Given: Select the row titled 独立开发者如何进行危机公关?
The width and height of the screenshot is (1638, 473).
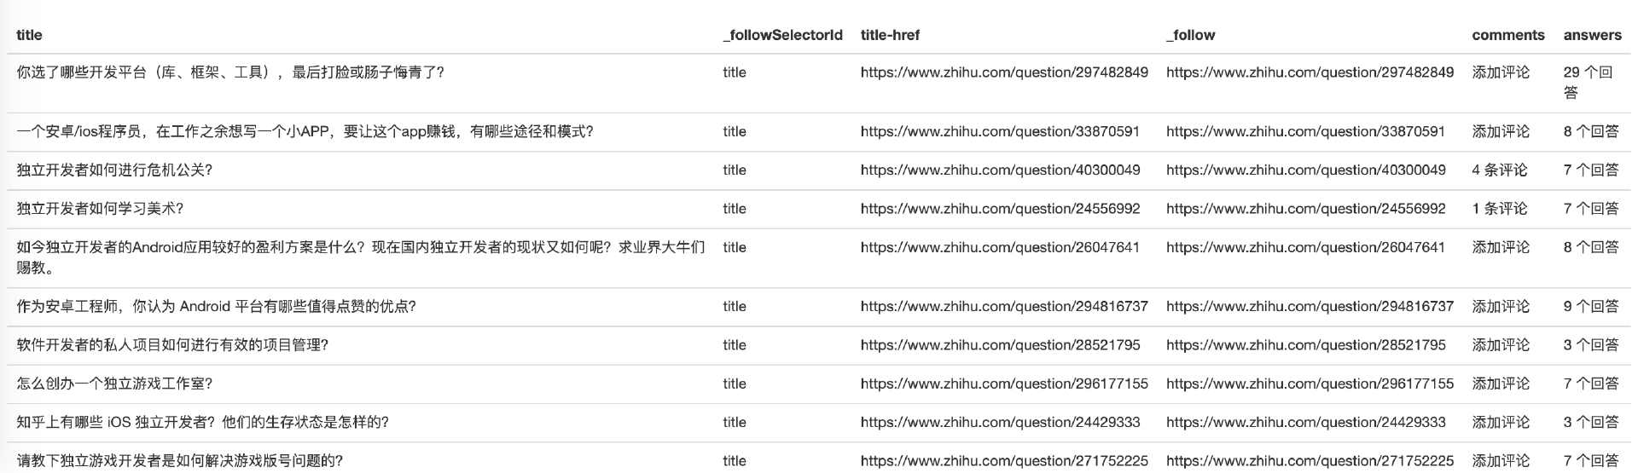Looking at the screenshot, I should tap(819, 170).
